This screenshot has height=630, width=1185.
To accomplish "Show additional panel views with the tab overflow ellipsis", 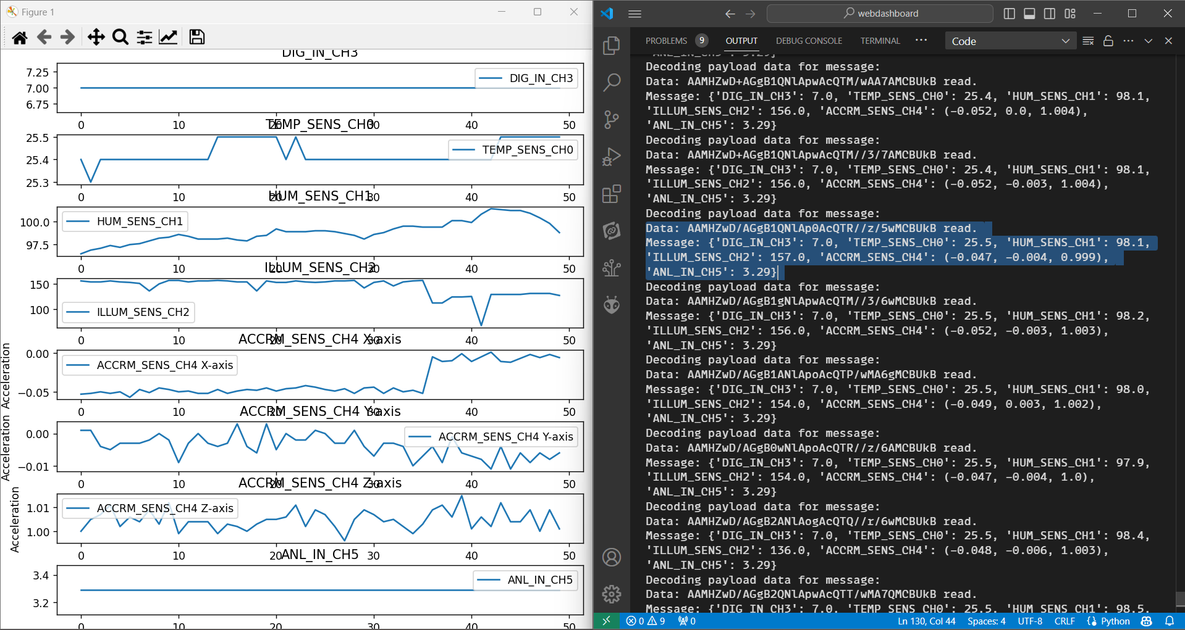I will (921, 40).
